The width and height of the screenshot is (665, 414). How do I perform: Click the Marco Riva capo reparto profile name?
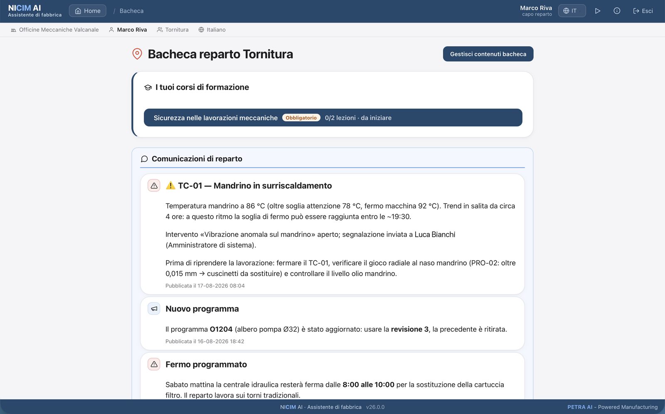[536, 11]
